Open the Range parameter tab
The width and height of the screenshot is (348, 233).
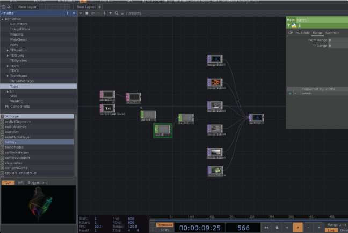tap(317, 33)
